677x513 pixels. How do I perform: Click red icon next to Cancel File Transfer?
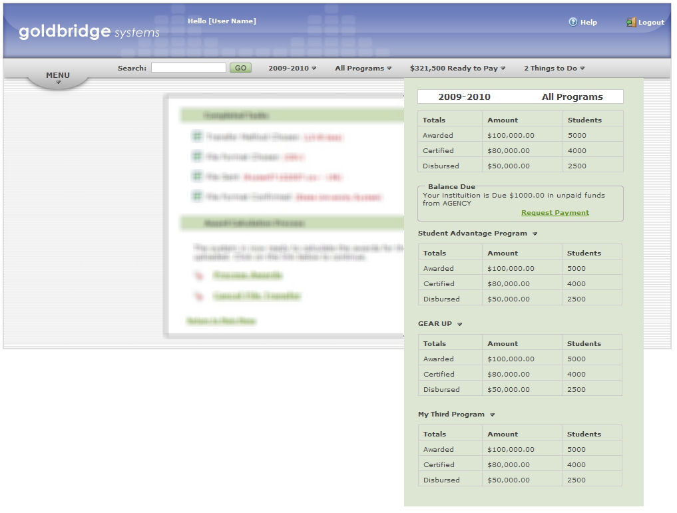[198, 296]
